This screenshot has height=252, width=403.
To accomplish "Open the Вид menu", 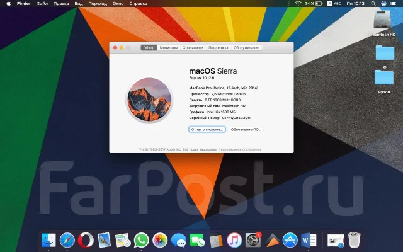I will coord(79,3).
